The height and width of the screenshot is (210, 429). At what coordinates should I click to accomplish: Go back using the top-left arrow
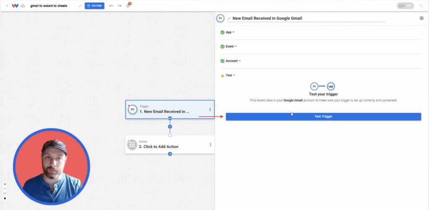pos(7,6)
